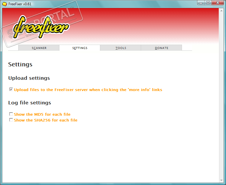Image resolution: width=226 pixels, height=185 pixels.
Task: Open the Scanner tab
Action: pyautogui.click(x=39, y=48)
